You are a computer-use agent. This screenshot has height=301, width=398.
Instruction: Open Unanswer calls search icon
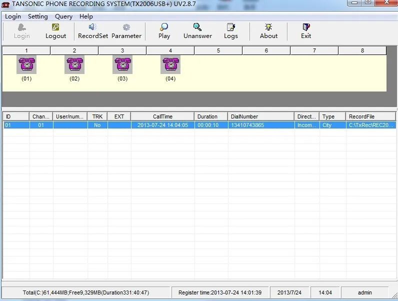(197, 27)
